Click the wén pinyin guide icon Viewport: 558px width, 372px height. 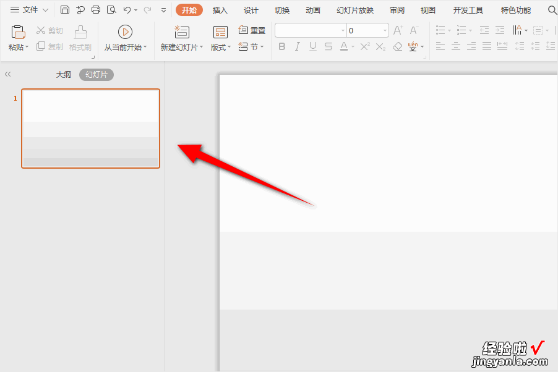413,46
